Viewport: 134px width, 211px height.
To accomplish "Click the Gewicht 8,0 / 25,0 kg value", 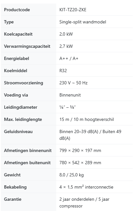I will pyautogui.click(x=71, y=175).
